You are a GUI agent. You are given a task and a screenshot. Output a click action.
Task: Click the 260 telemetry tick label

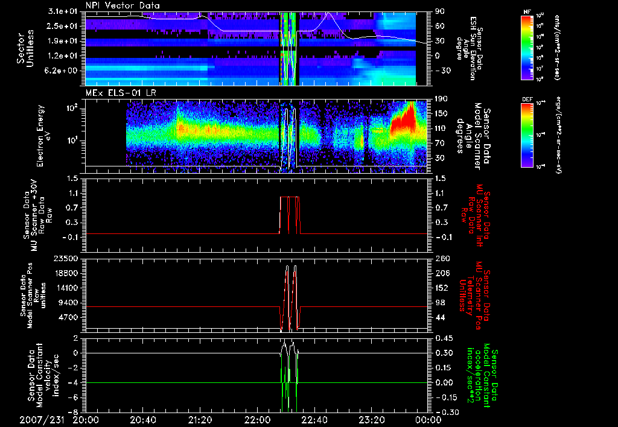tap(441, 258)
